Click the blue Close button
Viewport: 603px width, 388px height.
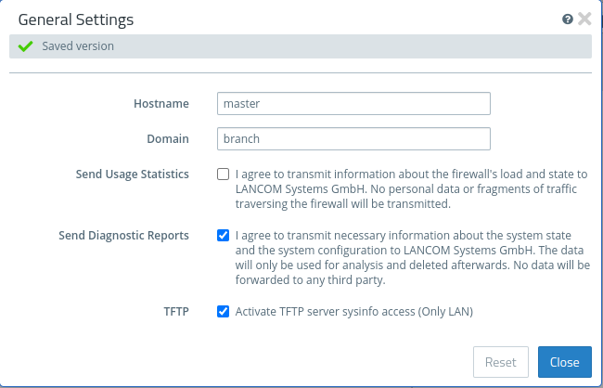(563, 362)
